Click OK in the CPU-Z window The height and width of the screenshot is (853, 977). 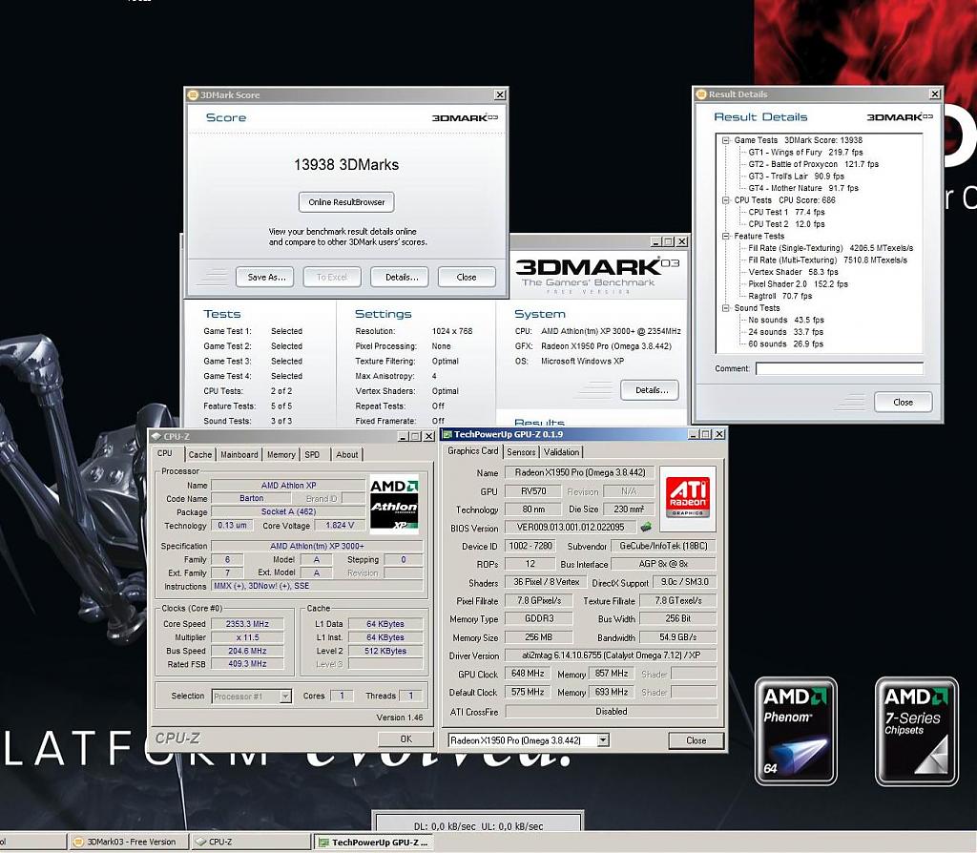405,739
